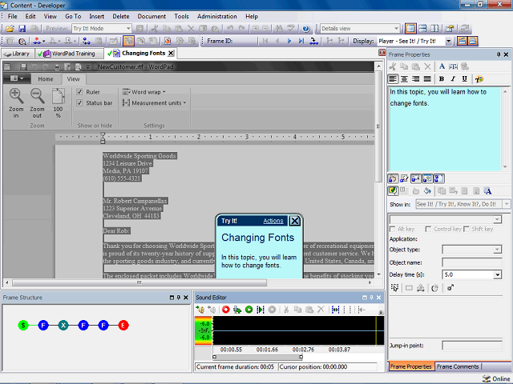The height and width of the screenshot is (384, 513).
Task: Click the properties window icon beside the layout buttons
Action: pos(450,29)
